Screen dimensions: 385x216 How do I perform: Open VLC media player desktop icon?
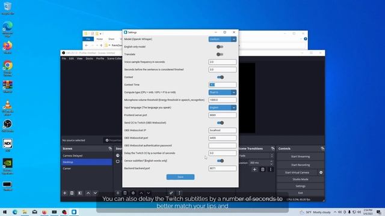click(x=7, y=108)
